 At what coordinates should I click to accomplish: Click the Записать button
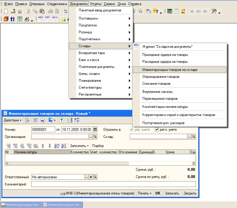[x=172, y=193]
